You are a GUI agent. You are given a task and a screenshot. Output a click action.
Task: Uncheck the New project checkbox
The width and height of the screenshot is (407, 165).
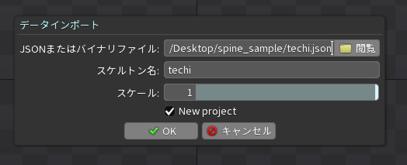(169, 112)
